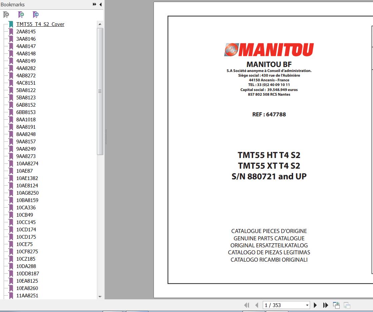Select bookmark 10CB49
373x312 pixels.
[x=25, y=215]
